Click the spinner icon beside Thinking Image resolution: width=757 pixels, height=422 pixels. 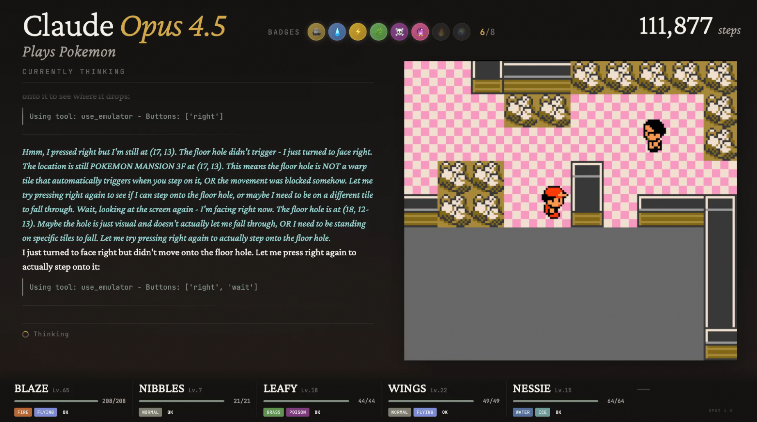click(x=25, y=334)
